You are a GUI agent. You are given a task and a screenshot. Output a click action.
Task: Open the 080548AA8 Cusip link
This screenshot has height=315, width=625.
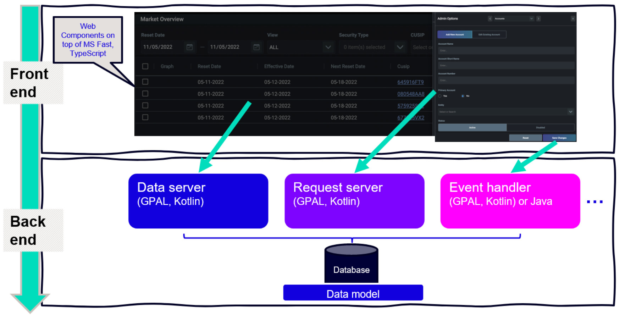click(411, 94)
